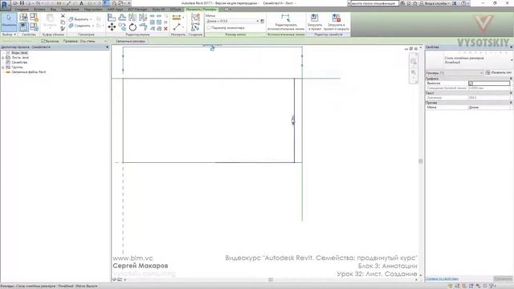Click the Применить button in Properties
Screen dimensions: 514x289
(503, 279)
